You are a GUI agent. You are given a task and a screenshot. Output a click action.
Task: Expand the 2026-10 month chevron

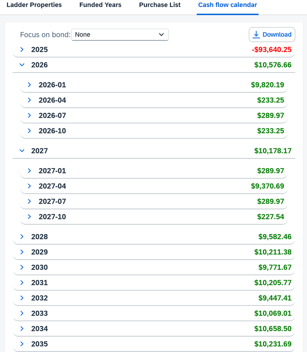(x=29, y=131)
